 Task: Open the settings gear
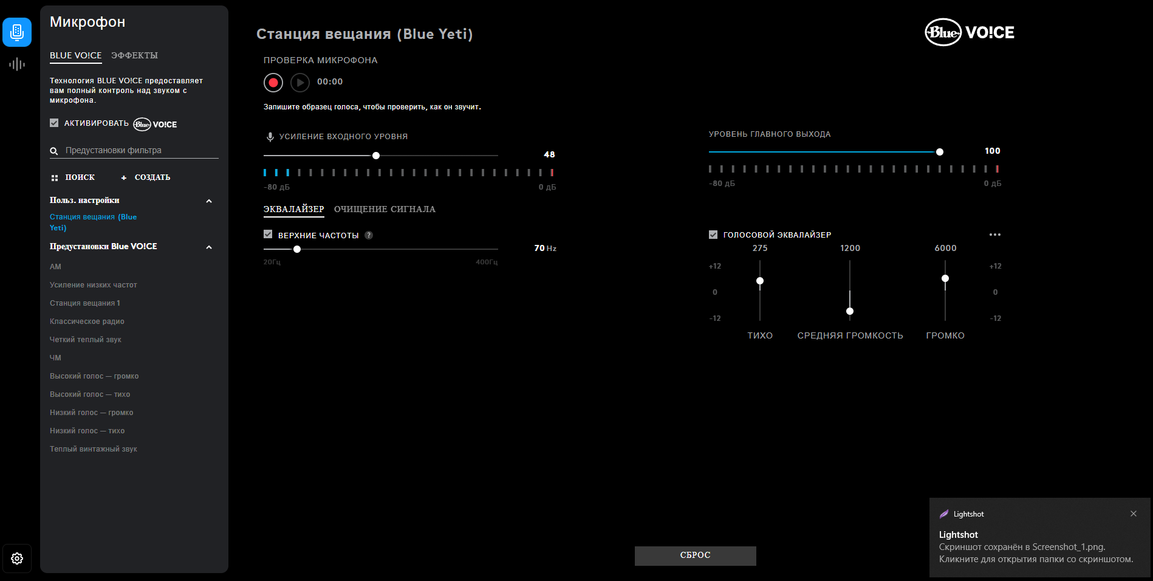coord(17,559)
